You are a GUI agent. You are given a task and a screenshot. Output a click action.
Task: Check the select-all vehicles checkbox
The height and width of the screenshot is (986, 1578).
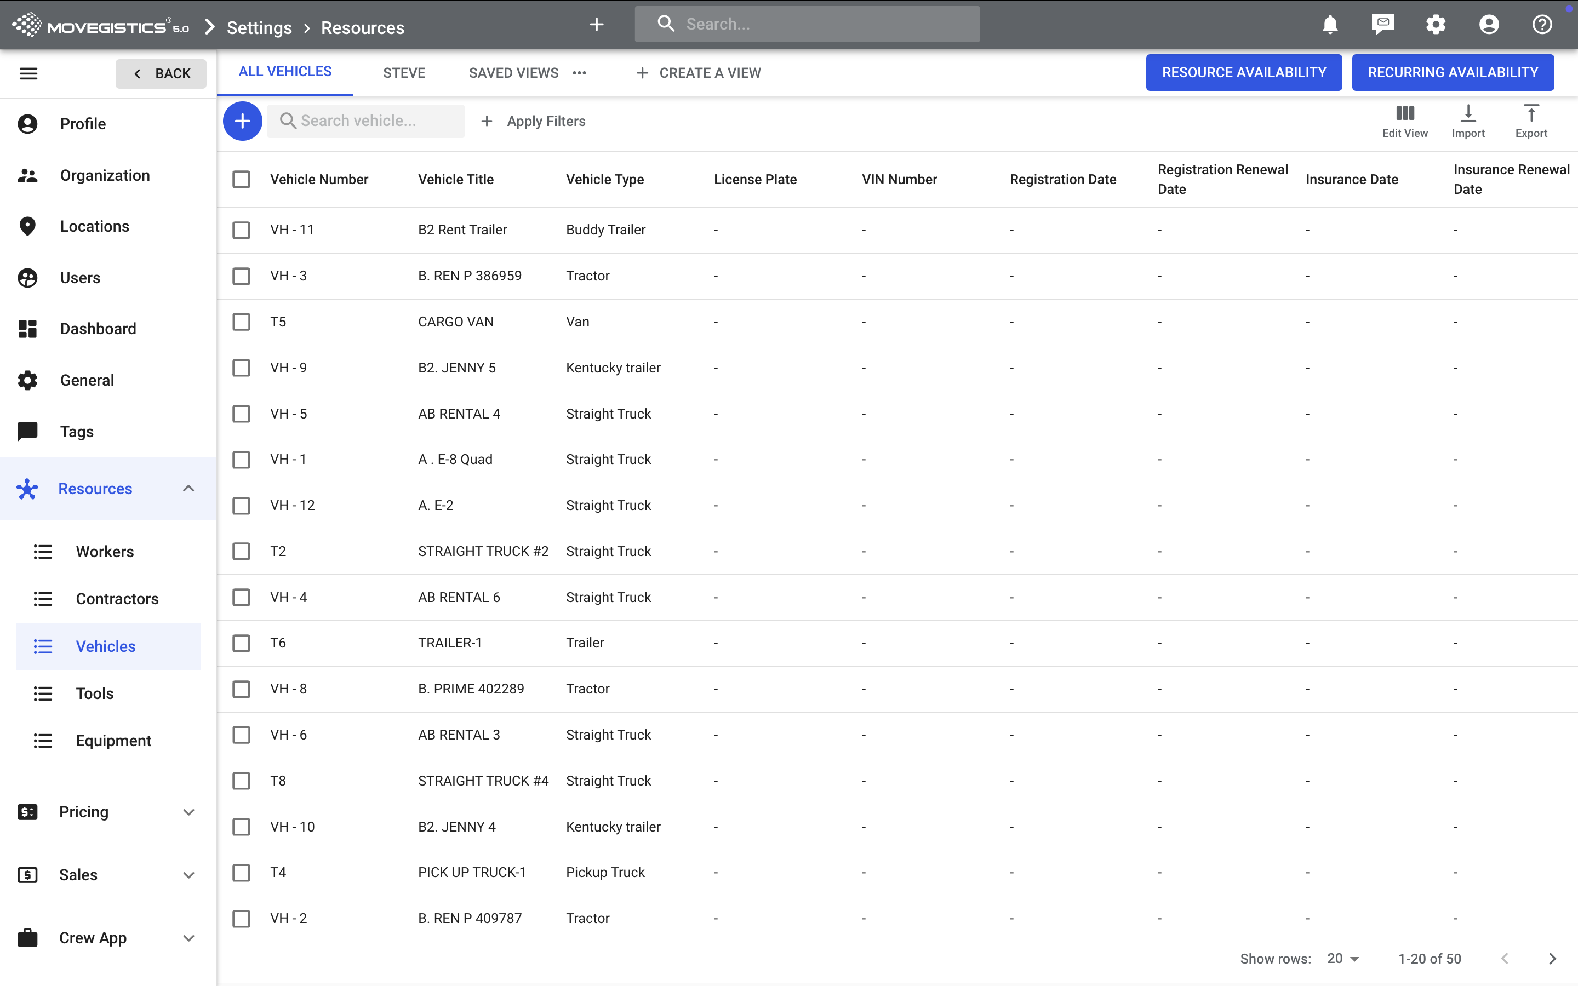[x=241, y=179]
